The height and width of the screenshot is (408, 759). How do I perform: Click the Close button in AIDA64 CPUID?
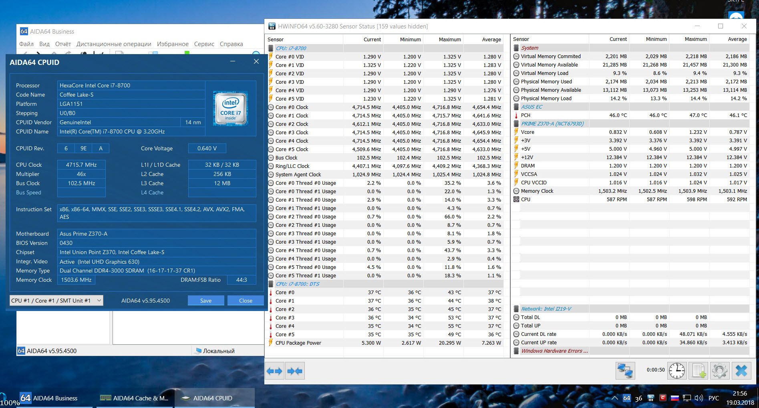[x=246, y=301]
